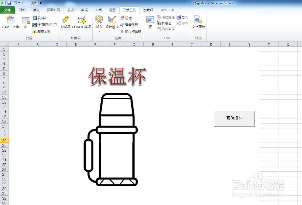
Task: Toggle 使用相对引用 (Use Relative References)
Action: click(x=44, y=24)
